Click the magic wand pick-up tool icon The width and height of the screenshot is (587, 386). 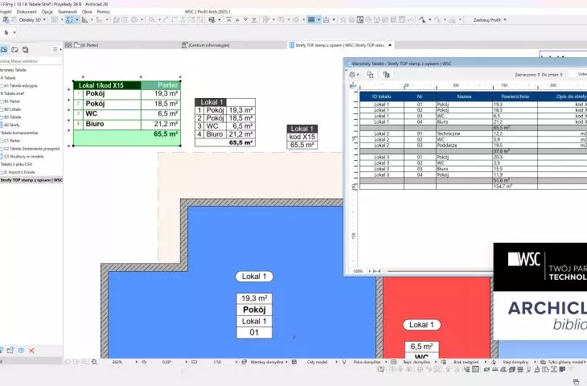point(422,20)
